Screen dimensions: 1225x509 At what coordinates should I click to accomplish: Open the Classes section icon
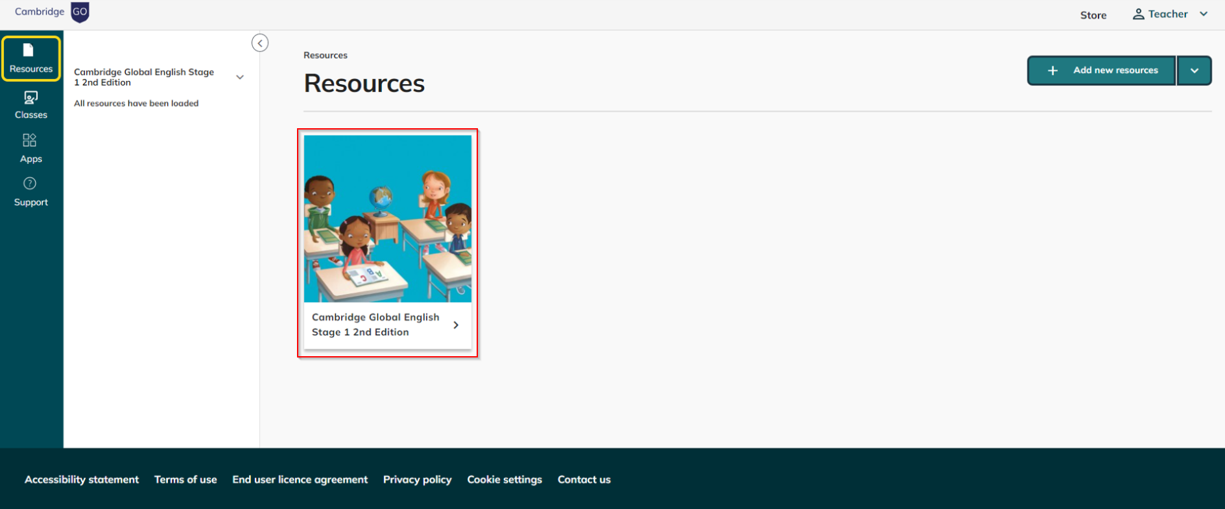click(x=30, y=98)
